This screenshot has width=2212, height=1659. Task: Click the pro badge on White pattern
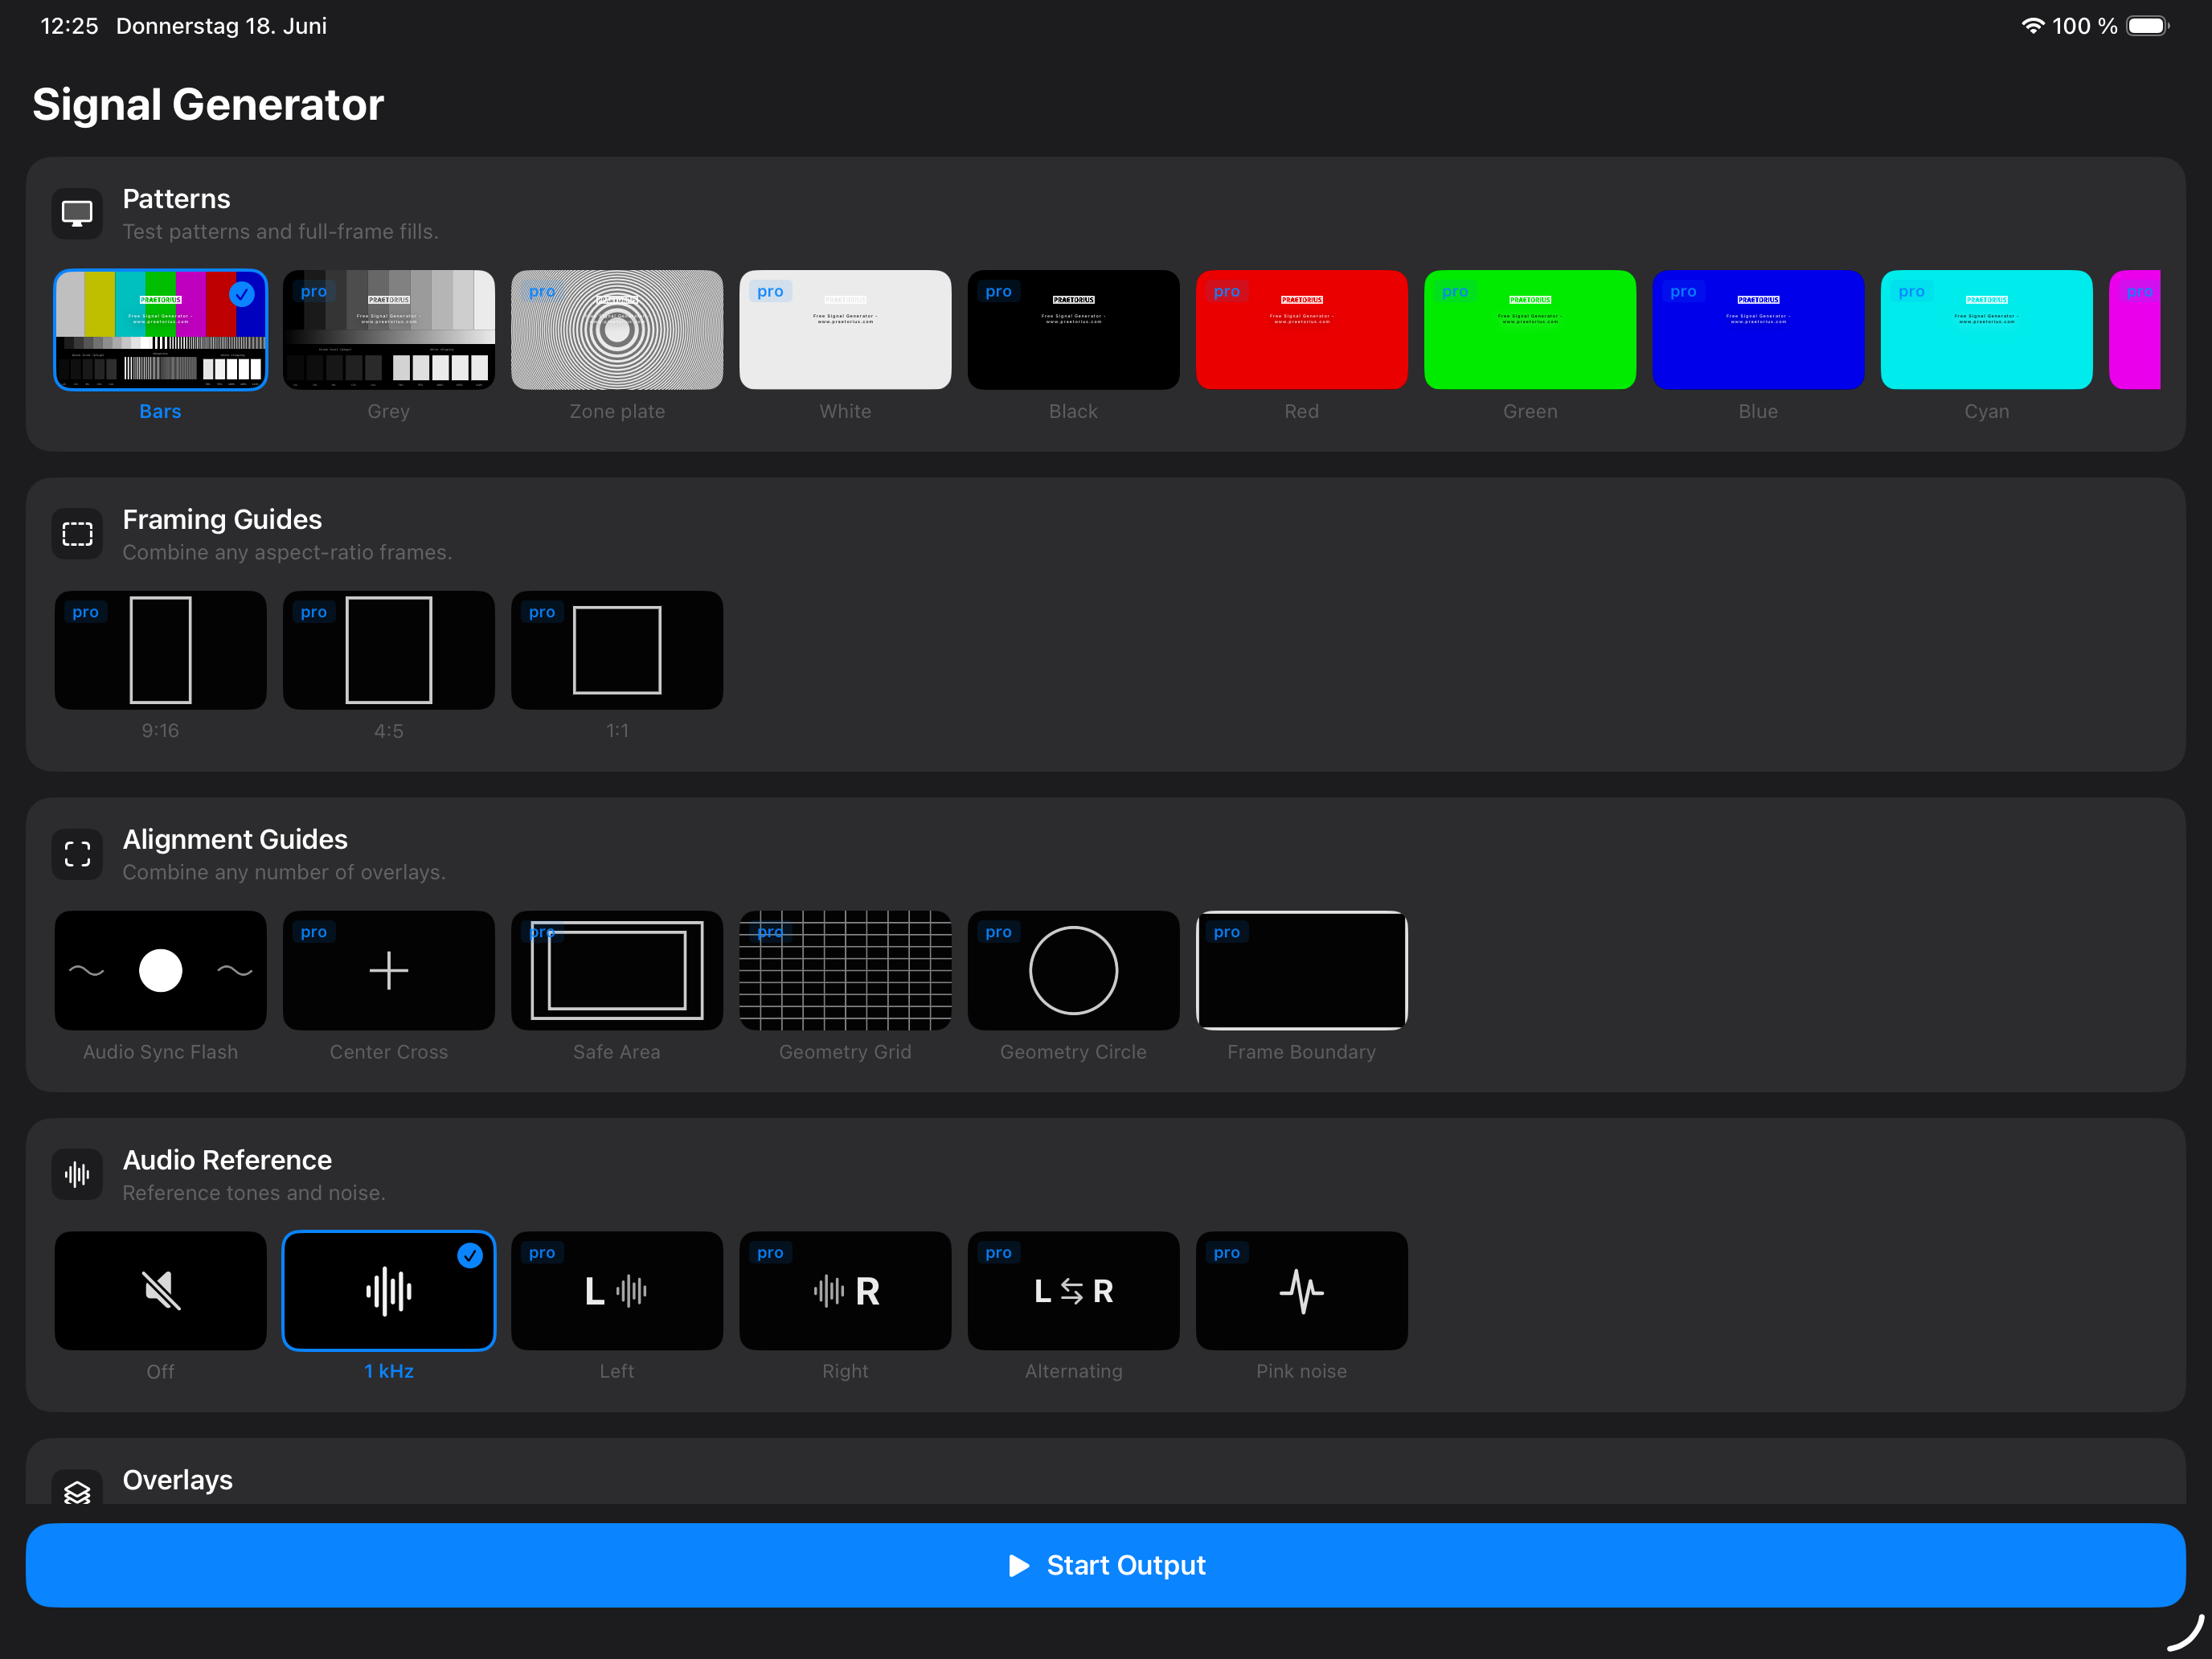pos(770,291)
